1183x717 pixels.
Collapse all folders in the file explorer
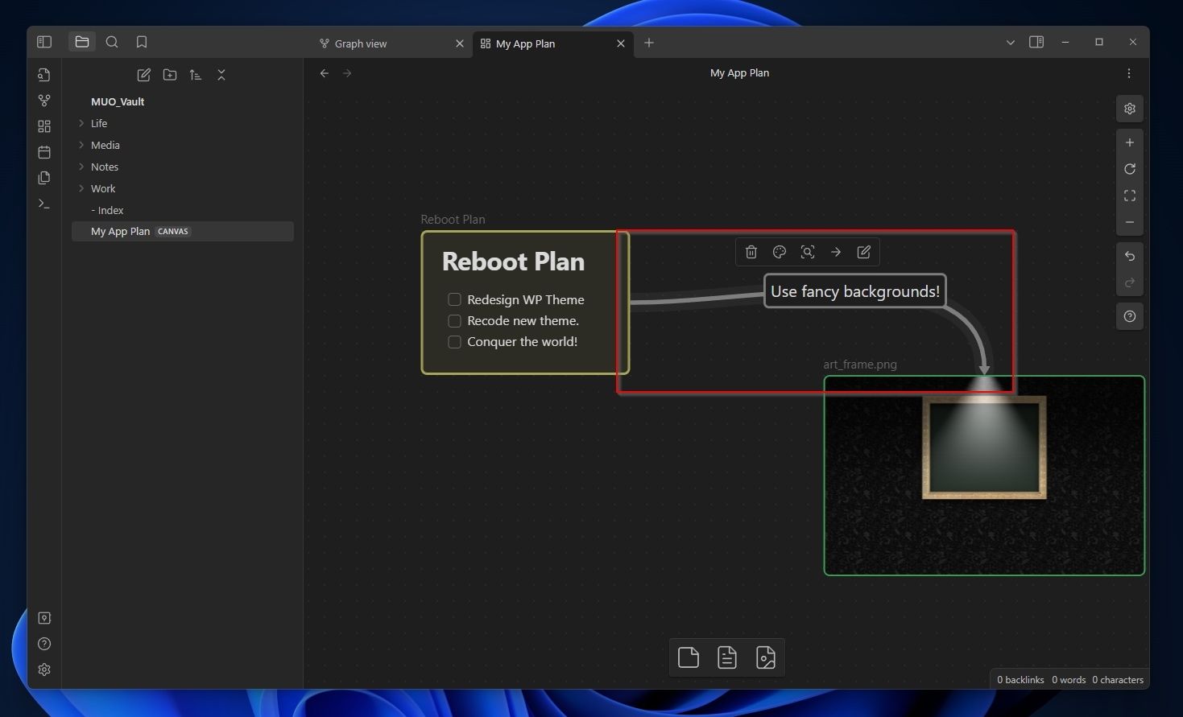[221, 74]
